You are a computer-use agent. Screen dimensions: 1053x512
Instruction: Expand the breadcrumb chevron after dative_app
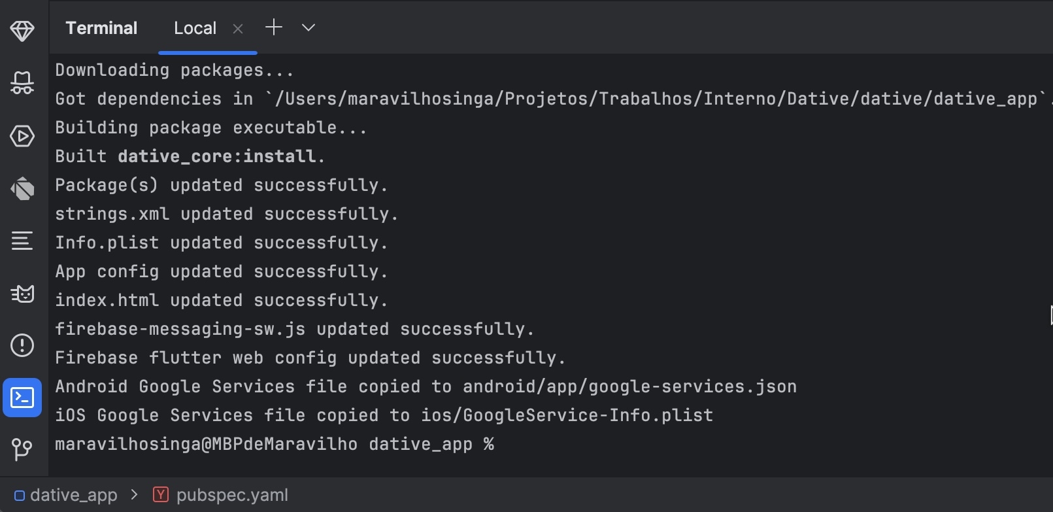coord(135,495)
